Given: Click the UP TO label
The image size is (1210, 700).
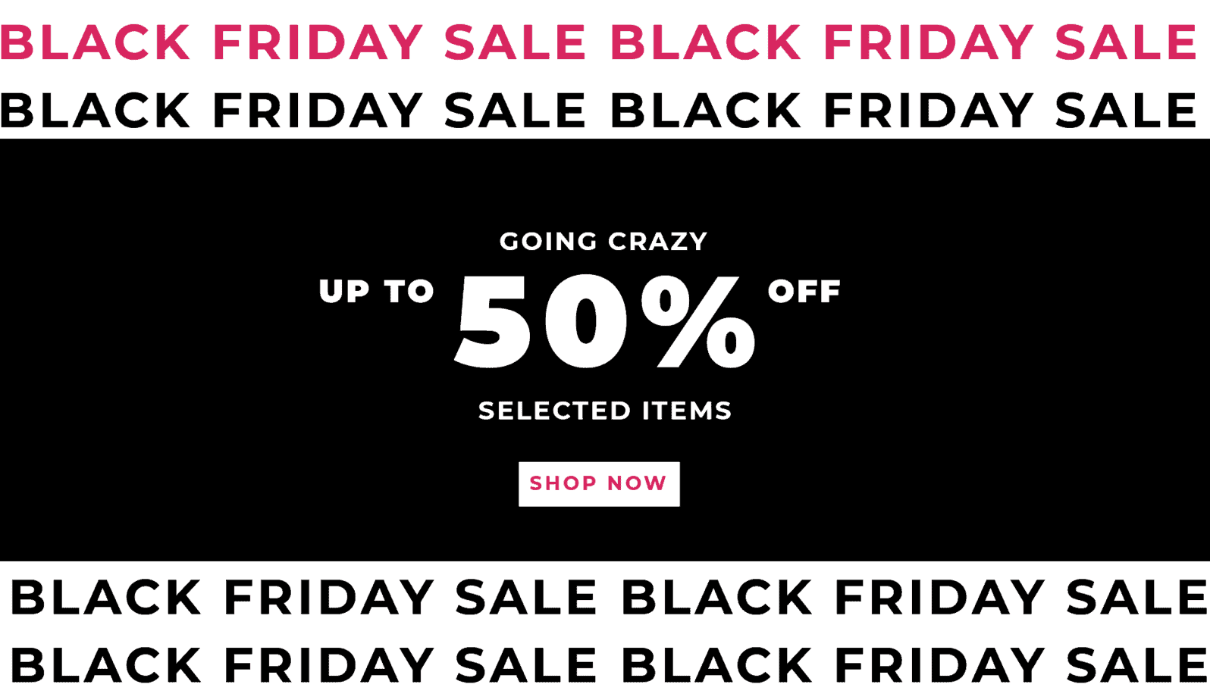Looking at the screenshot, I should pyautogui.click(x=377, y=291).
